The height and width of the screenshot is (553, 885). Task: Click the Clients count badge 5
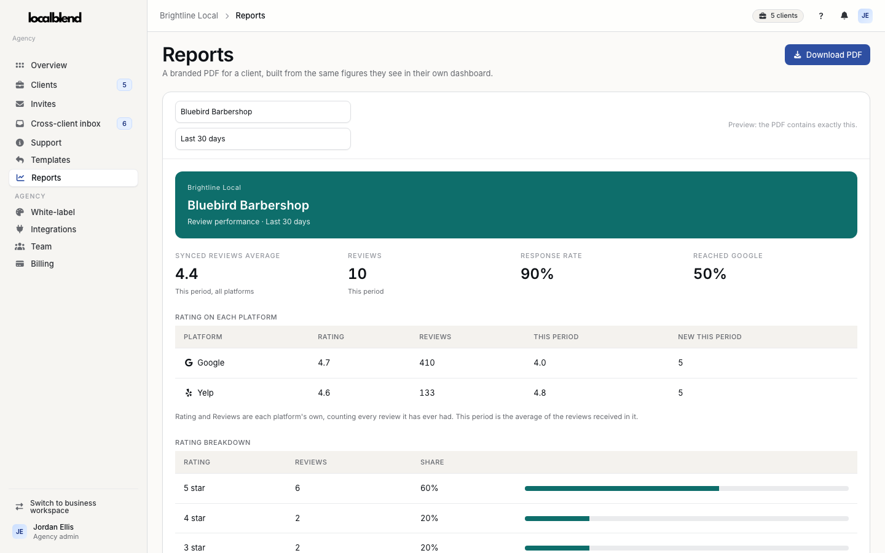(x=124, y=85)
